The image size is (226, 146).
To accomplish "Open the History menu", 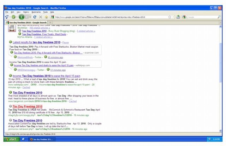I will pos(26,12).
